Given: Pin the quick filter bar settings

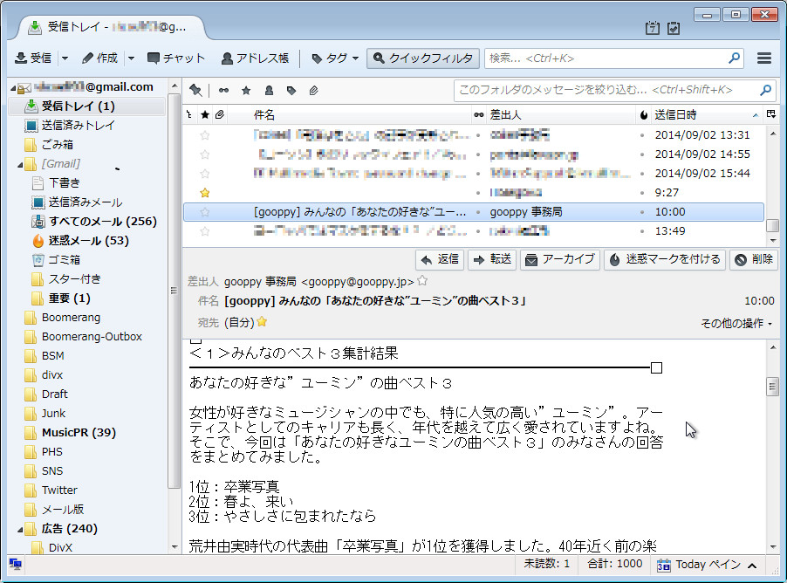Looking at the screenshot, I should 196,91.
